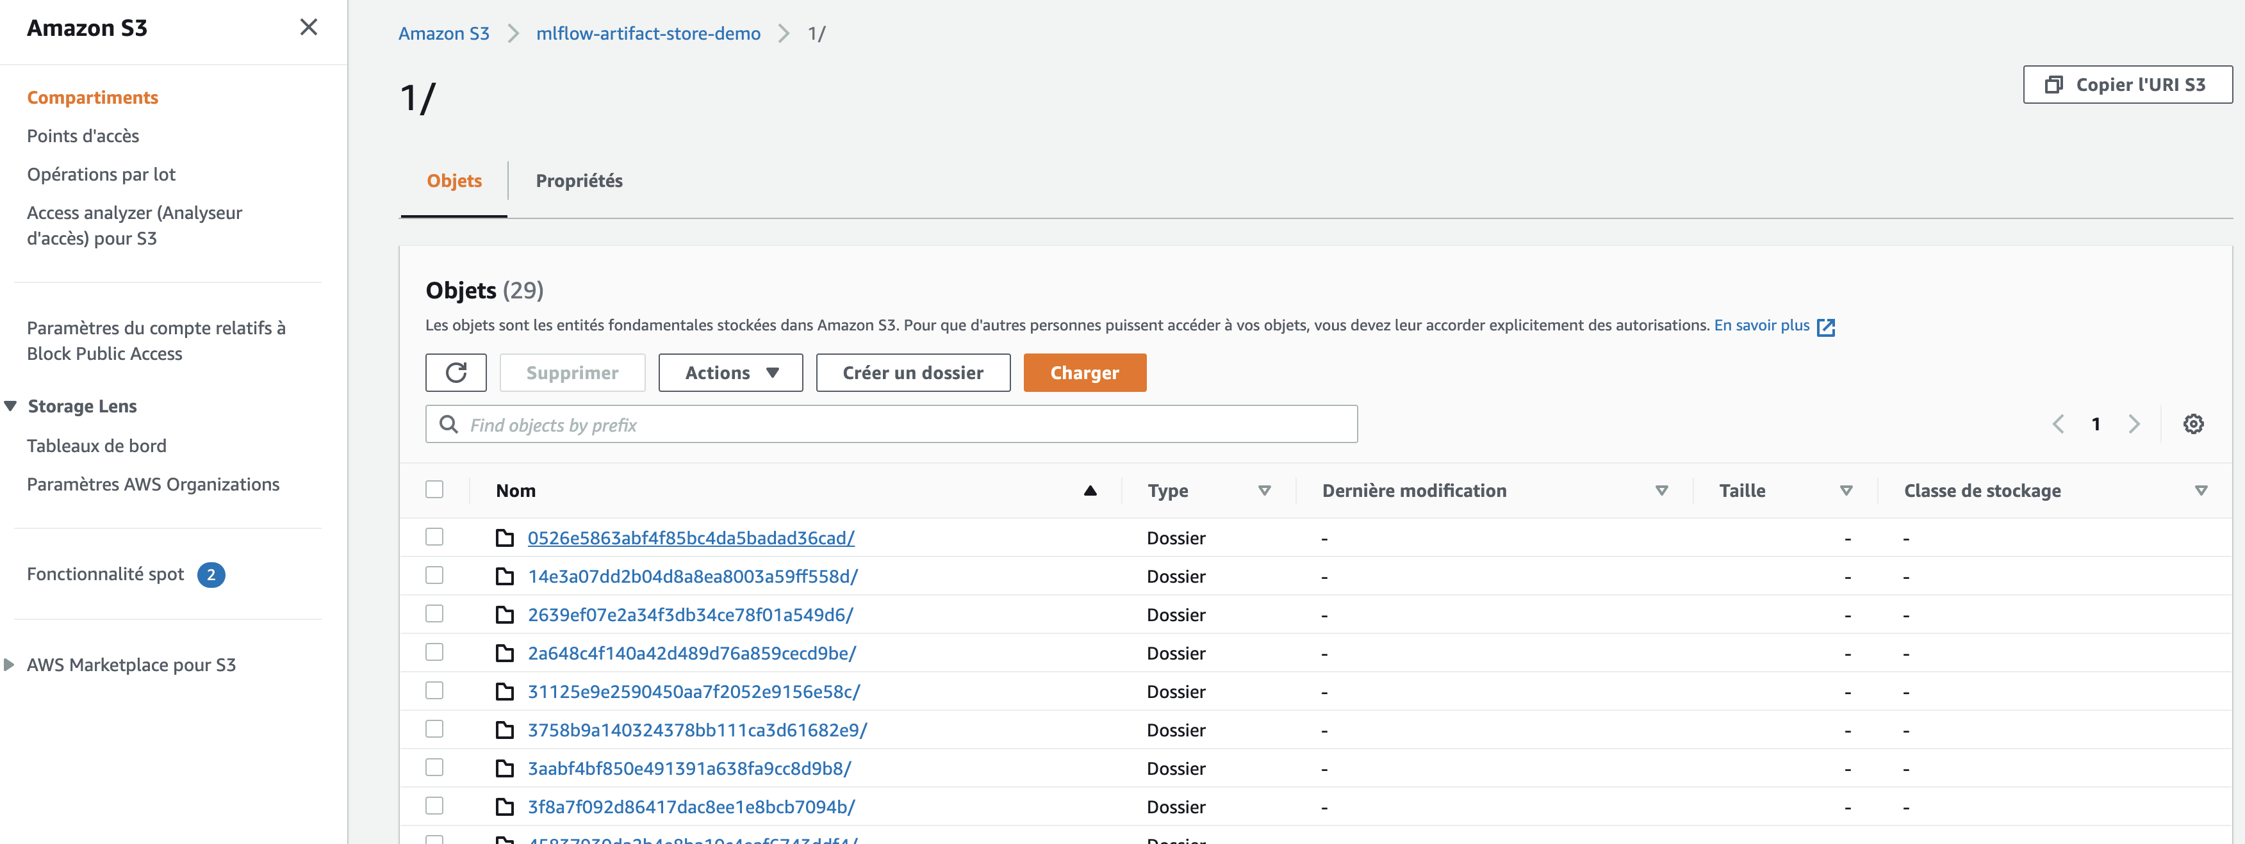Viewport: 2245px width, 844px height.
Task: Click the Find objects by prefix field
Action: 907,424
